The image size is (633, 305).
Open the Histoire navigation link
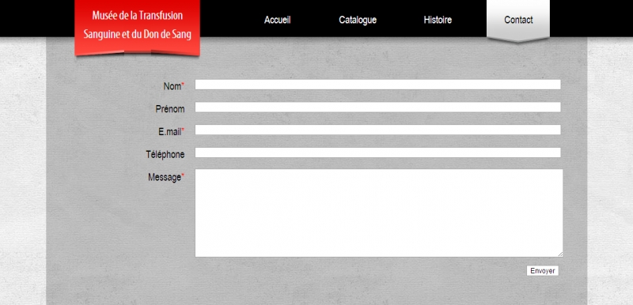click(x=438, y=20)
